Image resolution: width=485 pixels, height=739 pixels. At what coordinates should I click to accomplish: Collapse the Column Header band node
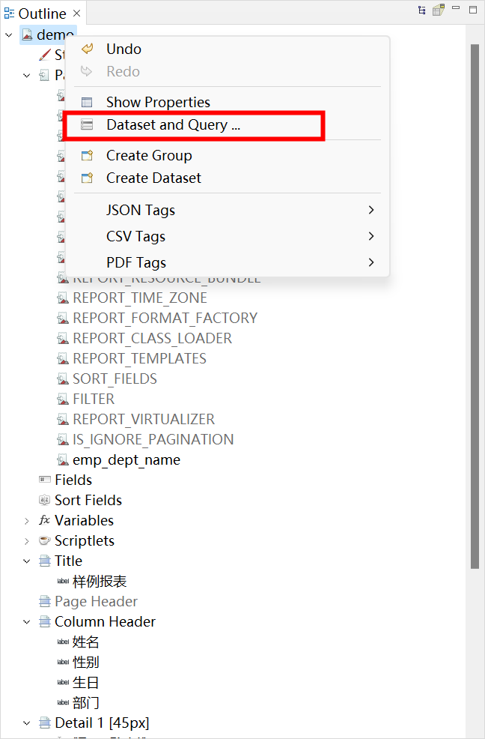27,622
